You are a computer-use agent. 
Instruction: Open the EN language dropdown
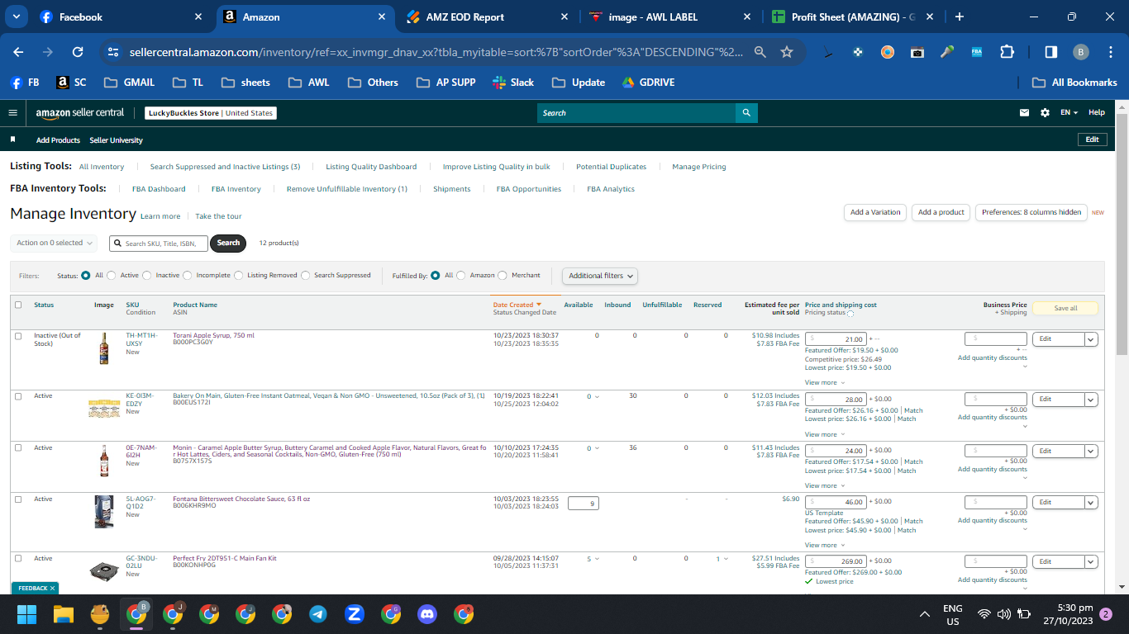click(1069, 112)
